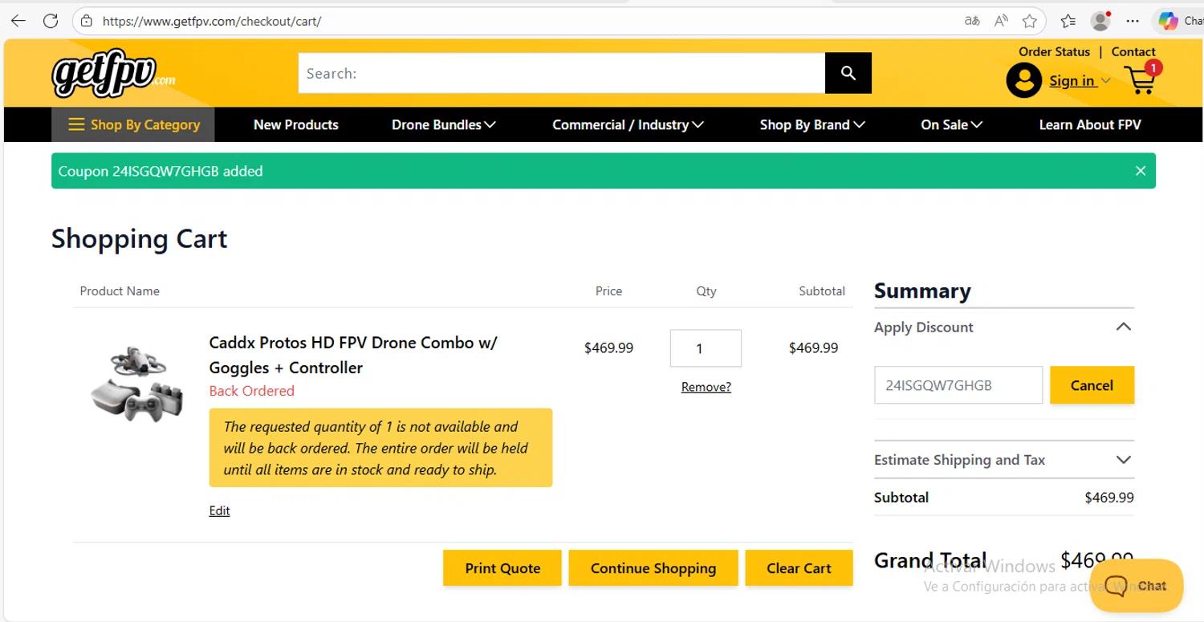This screenshot has height=622, width=1204.
Task: Expand On Sale menu
Action: point(951,124)
